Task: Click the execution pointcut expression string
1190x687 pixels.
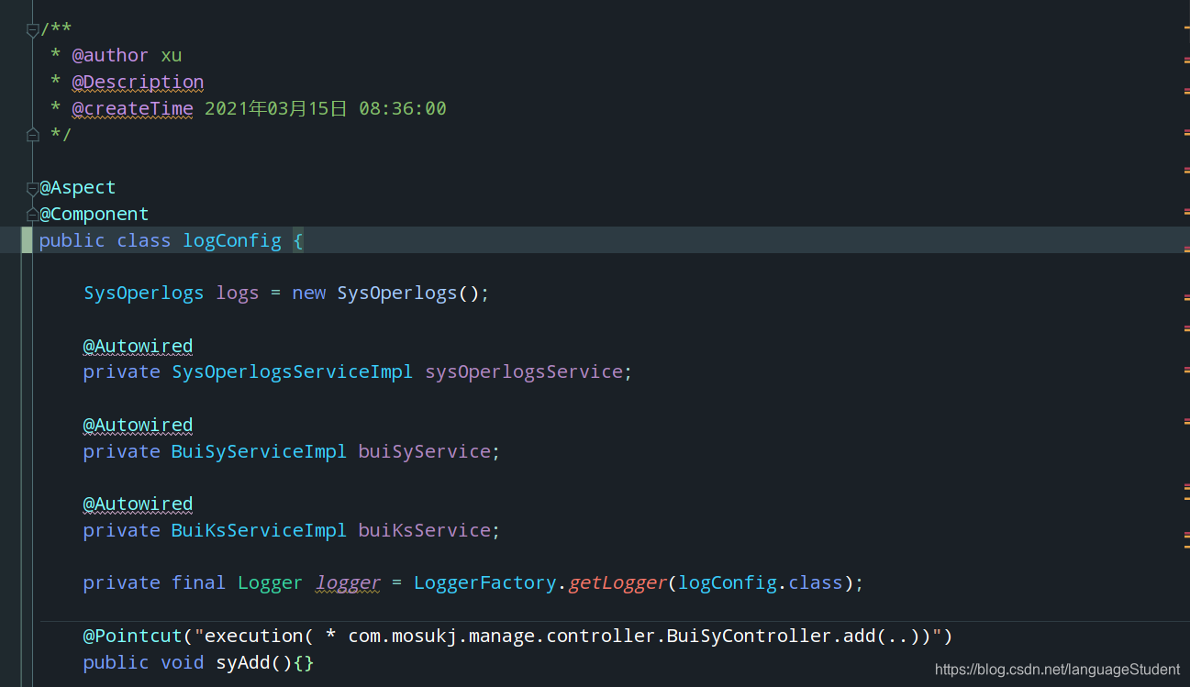Action: coord(568,636)
